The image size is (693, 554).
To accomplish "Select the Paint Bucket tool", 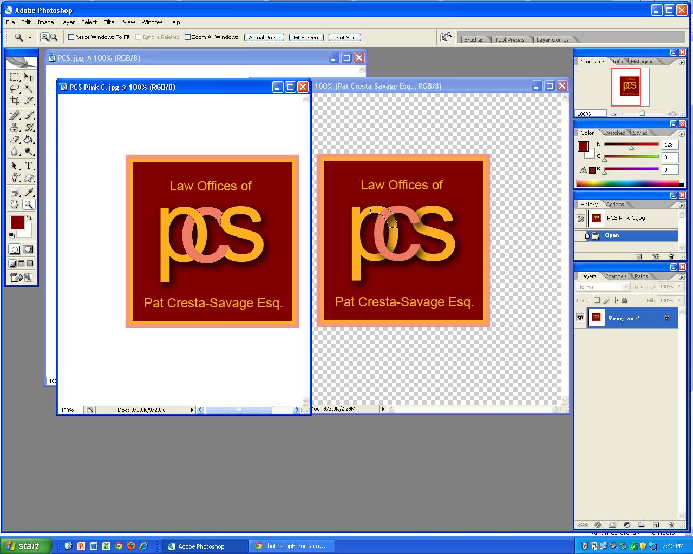I will tap(29, 140).
